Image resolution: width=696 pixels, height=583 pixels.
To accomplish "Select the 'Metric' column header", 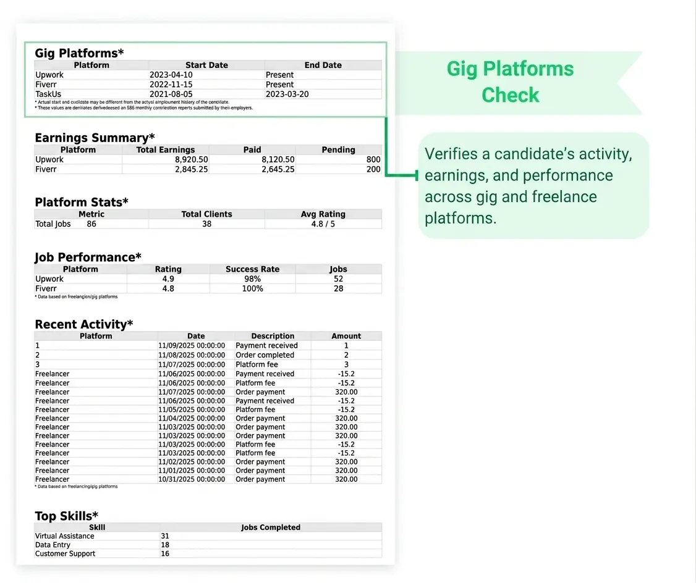I will pos(91,214).
